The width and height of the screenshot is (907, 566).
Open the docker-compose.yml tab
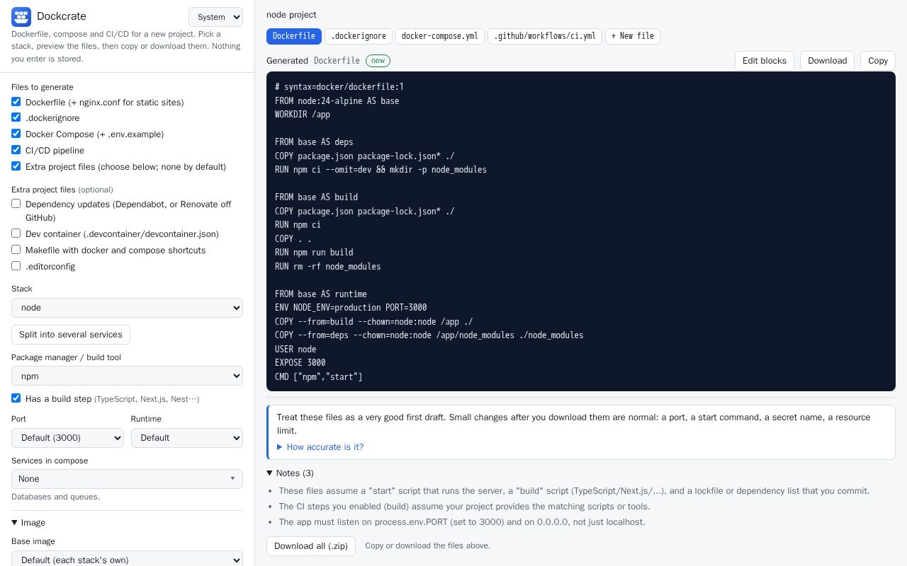pos(440,36)
